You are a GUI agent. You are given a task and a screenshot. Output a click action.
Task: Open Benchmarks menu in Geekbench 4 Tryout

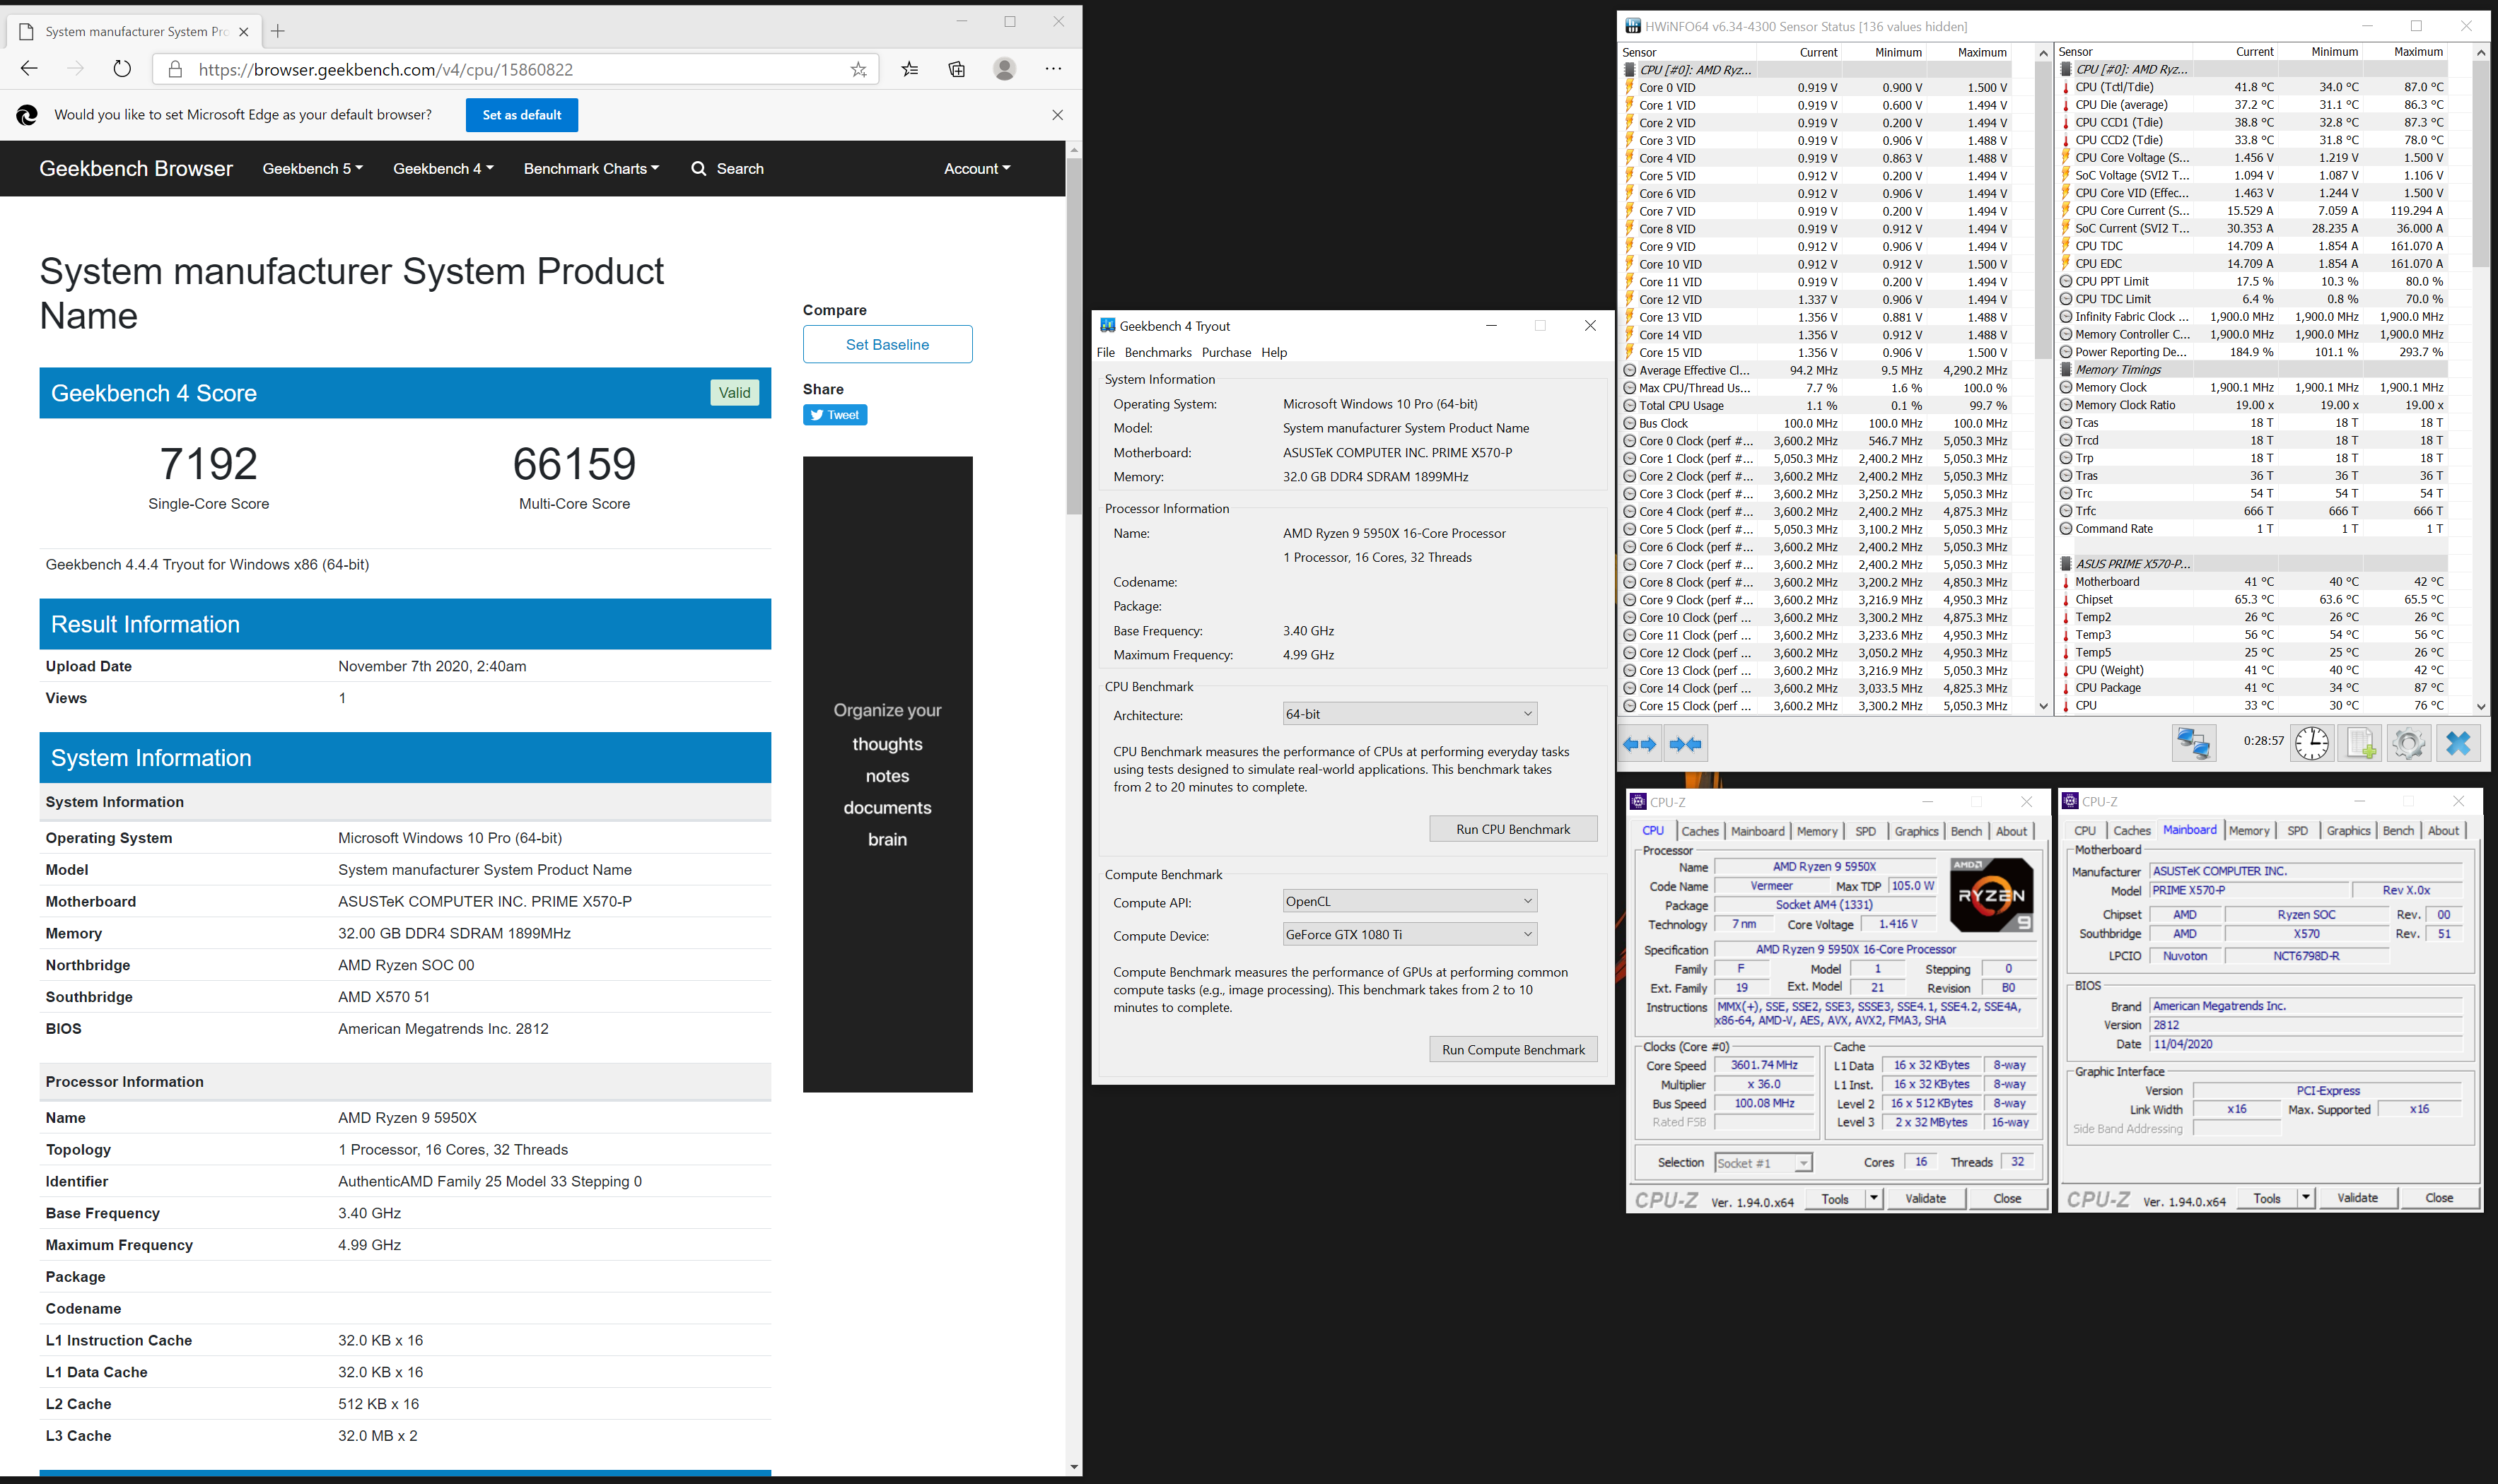1157,352
